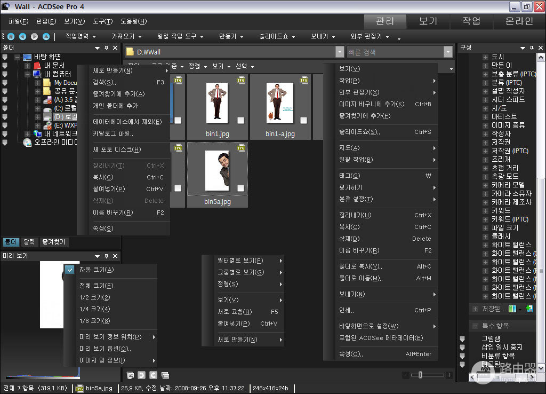Expand the 내 문서 tree node
The width and height of the screenshot is (546, 394).
28,66
